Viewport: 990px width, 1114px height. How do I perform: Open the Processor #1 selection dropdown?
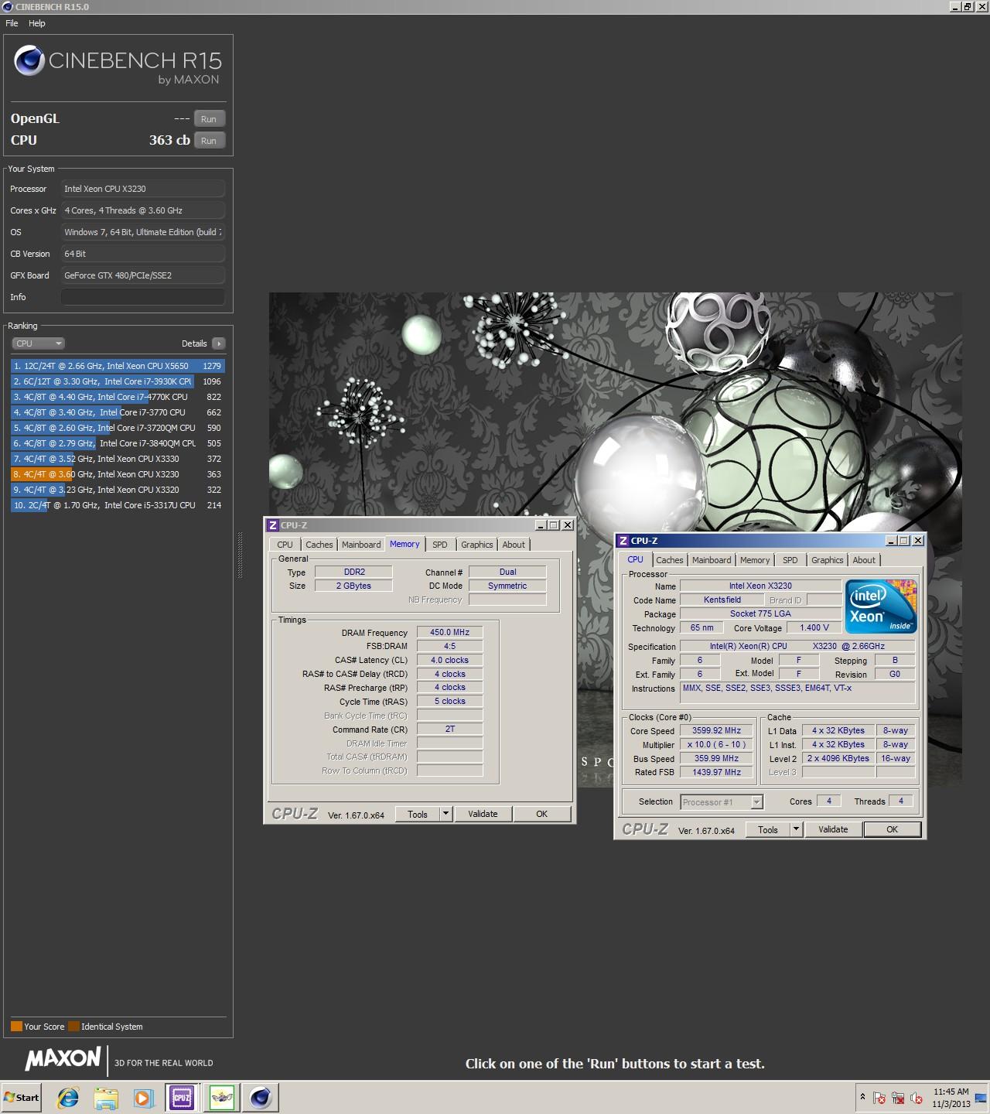coord(722,802)
